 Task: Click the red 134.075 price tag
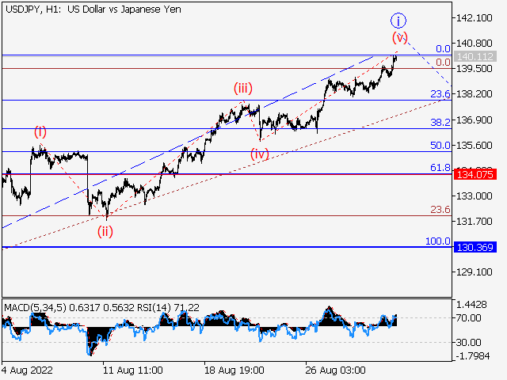(475, 174)
